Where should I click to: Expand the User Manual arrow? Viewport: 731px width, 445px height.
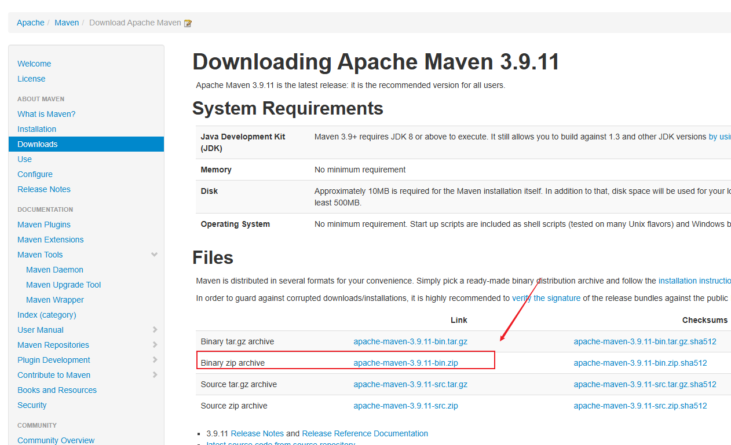(155, 330)
